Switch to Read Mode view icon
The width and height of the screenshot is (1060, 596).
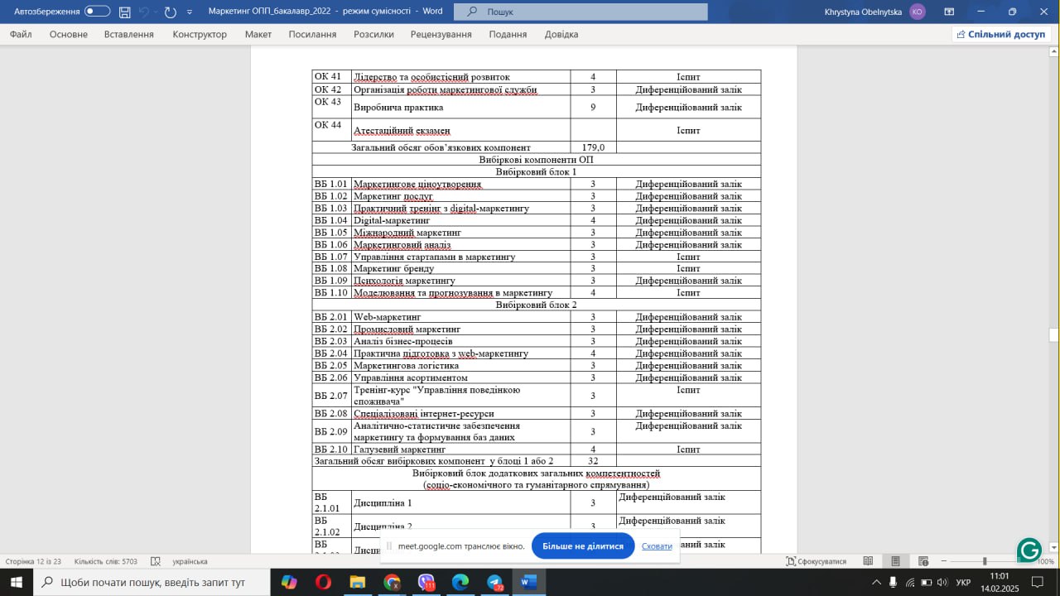(x=867, y=561)
